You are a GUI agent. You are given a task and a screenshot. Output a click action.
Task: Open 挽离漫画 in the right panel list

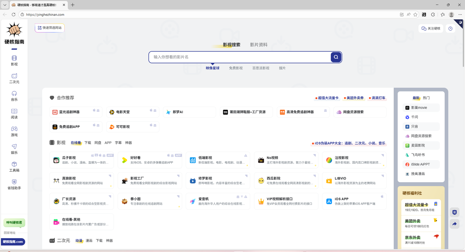(421, 174)
